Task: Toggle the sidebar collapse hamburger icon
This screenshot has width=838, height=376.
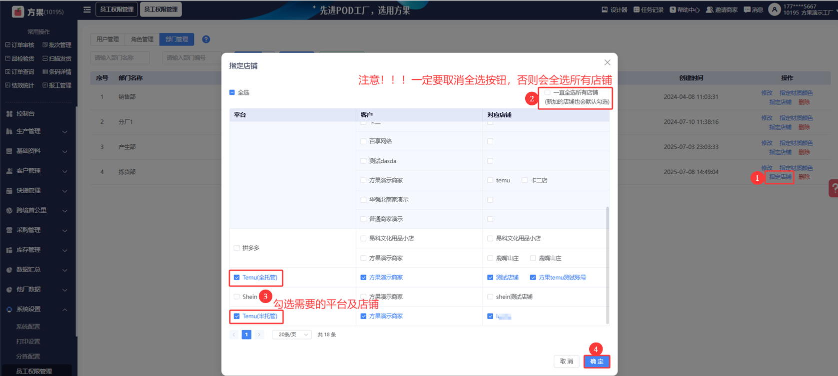Action: (87, 9)
